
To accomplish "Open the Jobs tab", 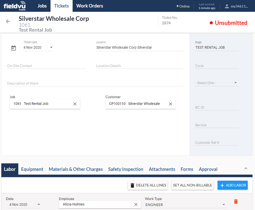I will pyautogui.click(x=42, y=6).
